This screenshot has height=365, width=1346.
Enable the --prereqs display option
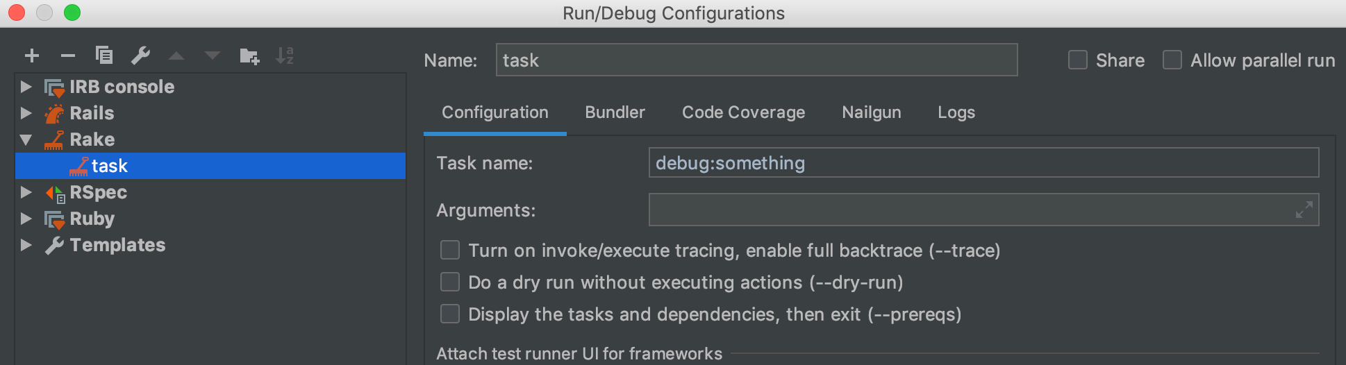(x=450, y=314)
